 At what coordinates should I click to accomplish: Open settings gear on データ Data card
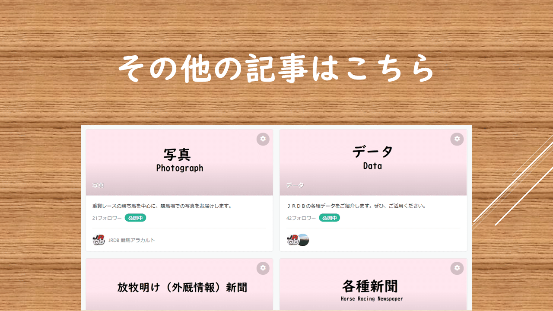[457, 139]
